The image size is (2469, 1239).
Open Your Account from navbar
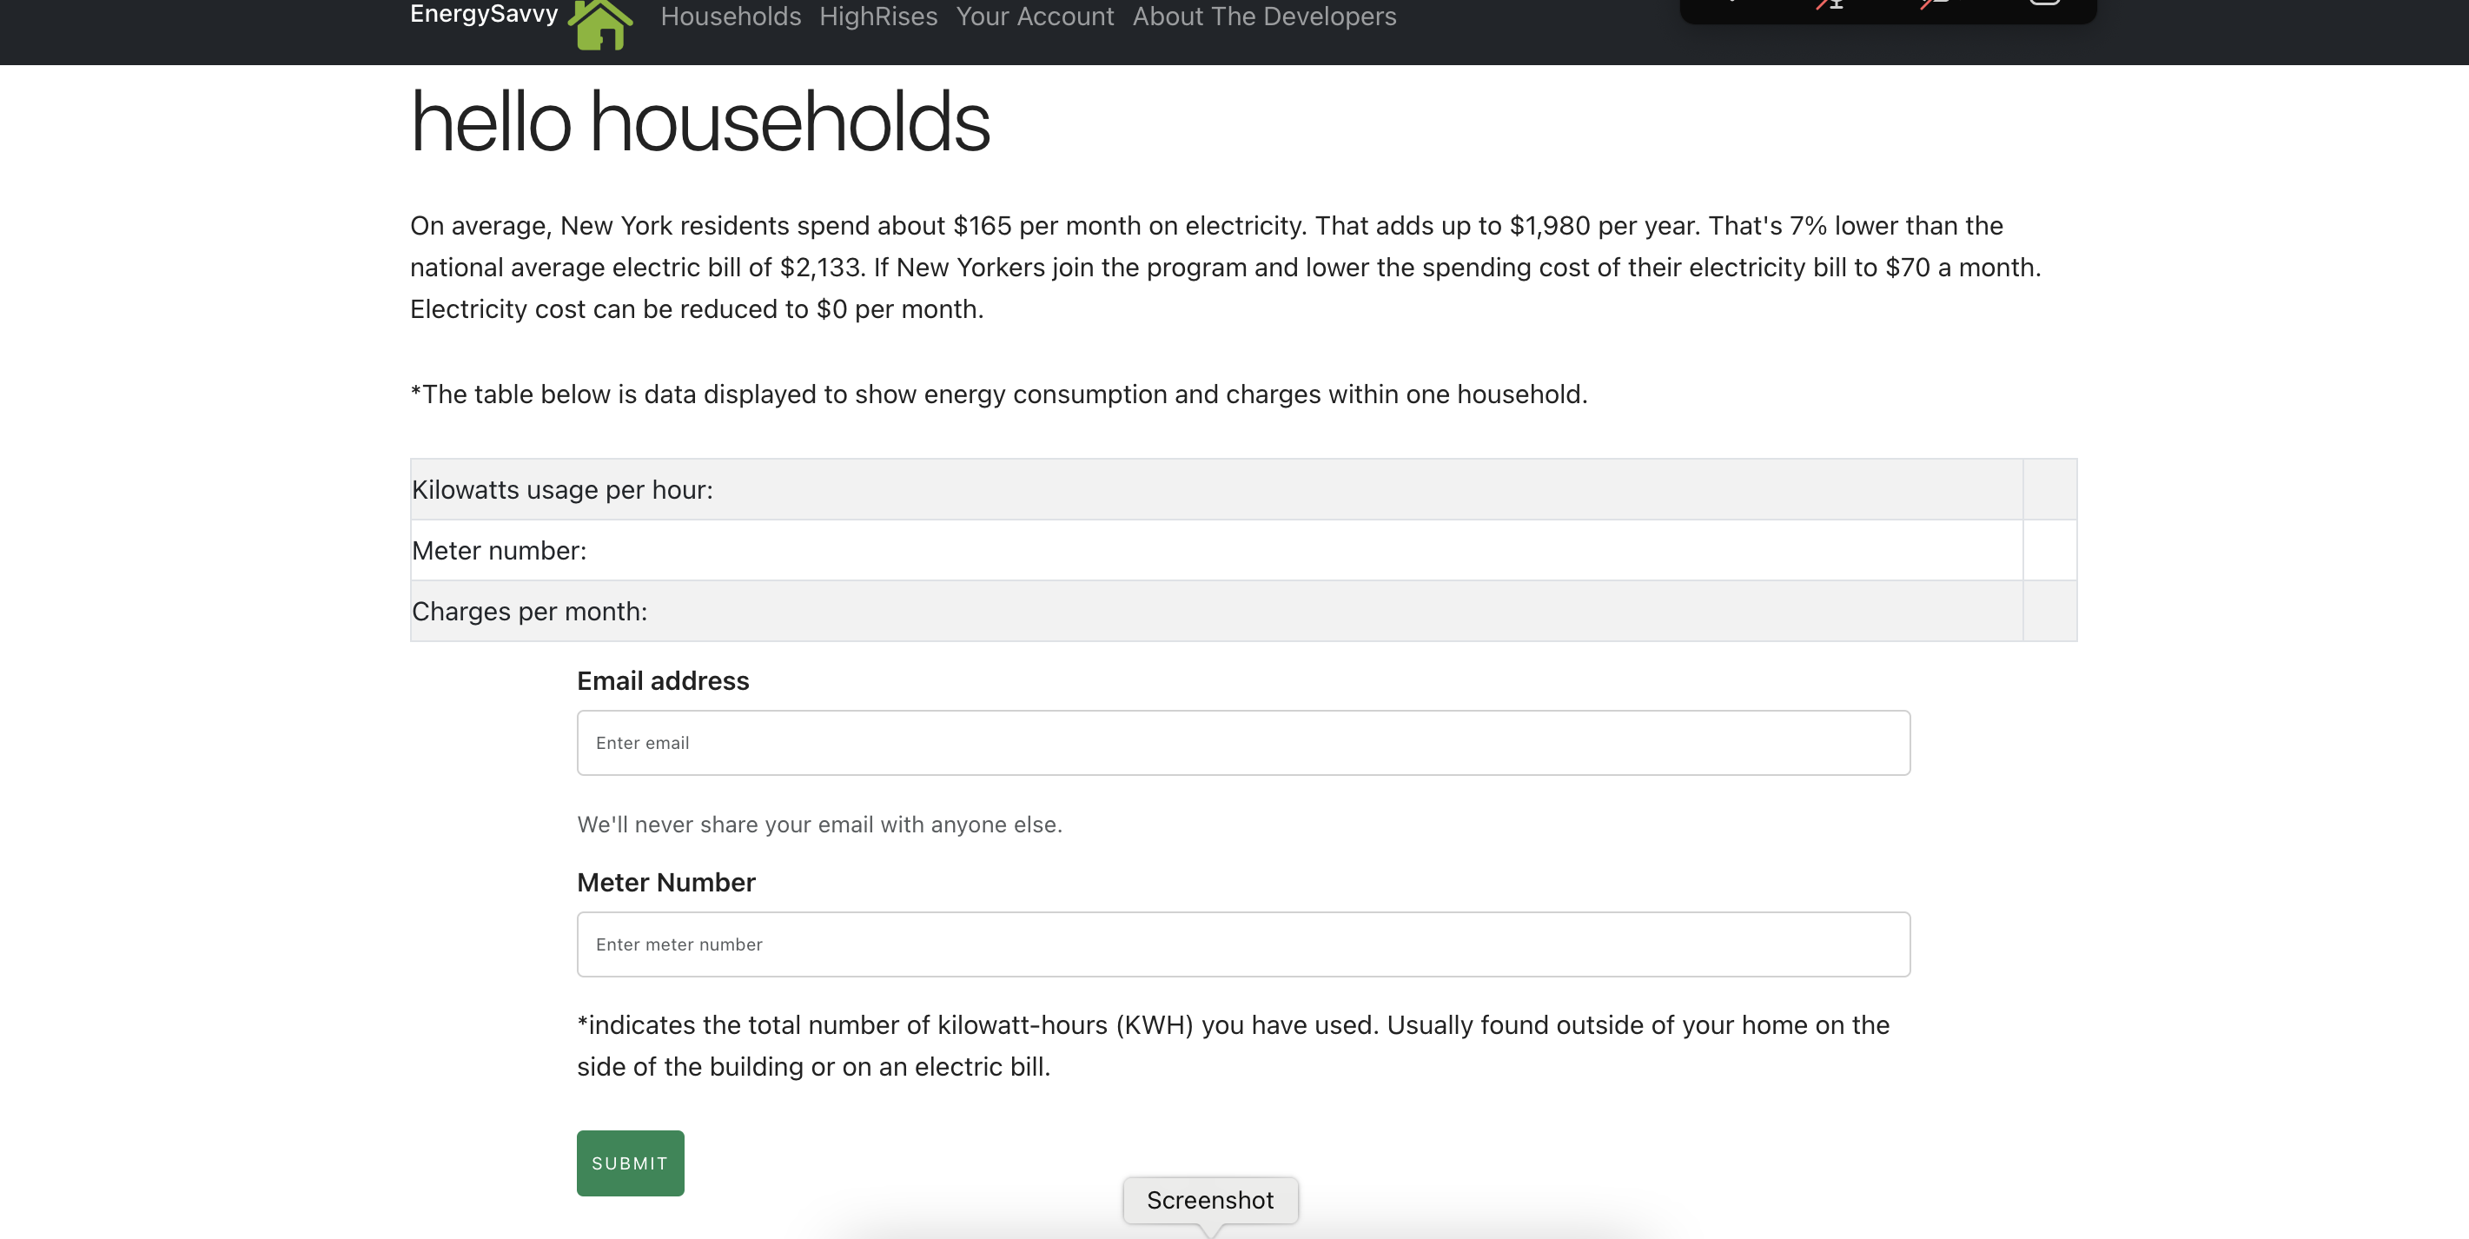click(1034, 17)
